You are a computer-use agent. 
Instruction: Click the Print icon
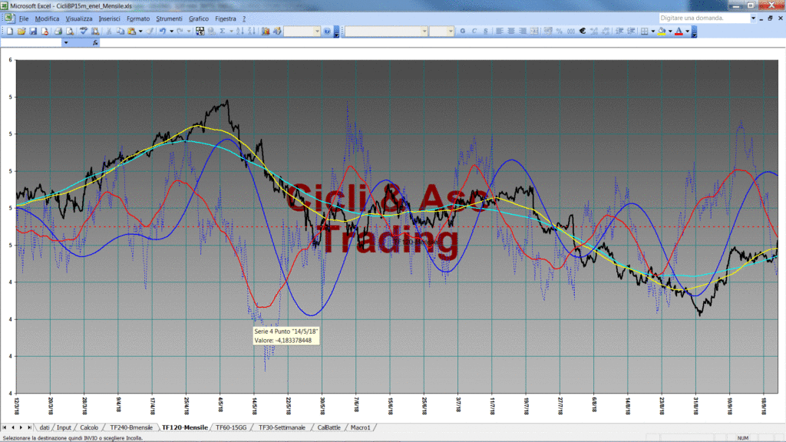click(58, 31)
